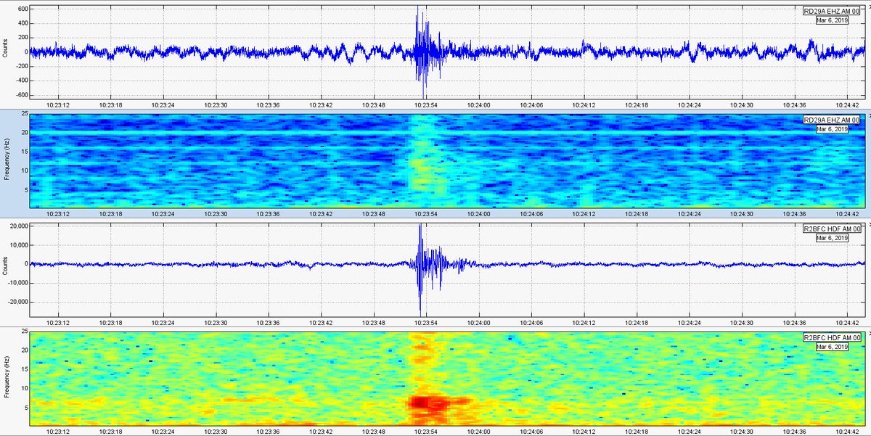Click the R2BFC HDF AM 00 label on the lower waveform
The width and height of the screenshot is (871, 436).
833,229
